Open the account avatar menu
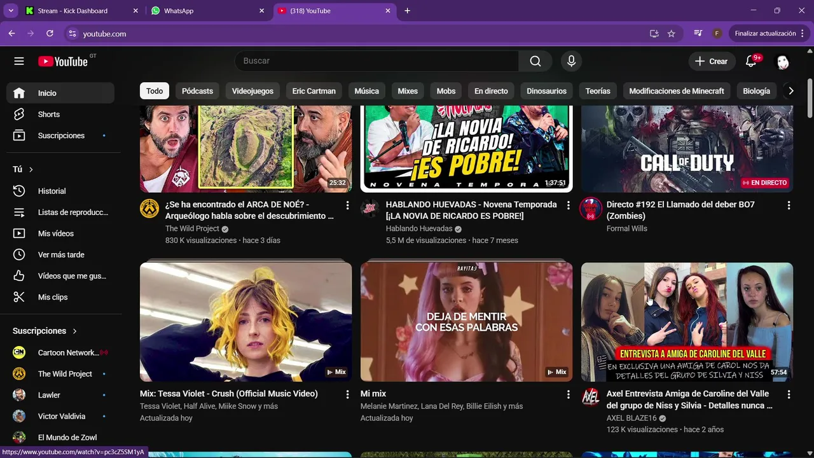 click(783, 61)
